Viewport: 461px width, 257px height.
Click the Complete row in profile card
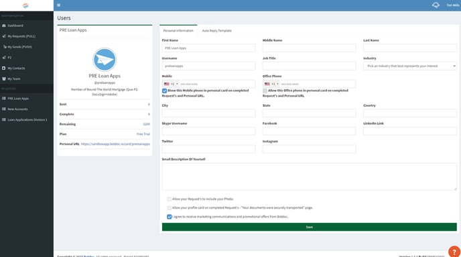(105, 114)
